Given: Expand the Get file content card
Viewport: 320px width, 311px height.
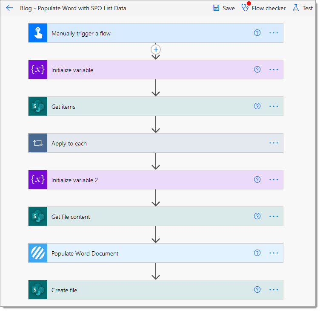Looking at the screenshot, I should coord(156,216).
